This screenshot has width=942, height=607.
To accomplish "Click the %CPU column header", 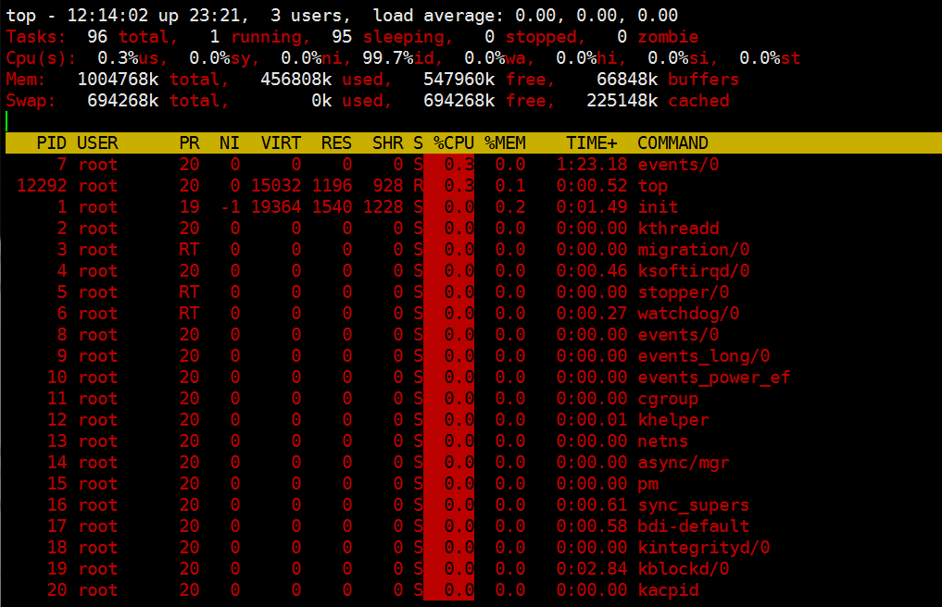I will point(454,142).
